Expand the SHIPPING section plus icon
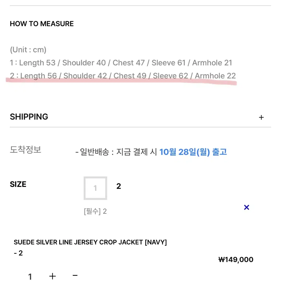281x281 pixels. click(261, 117)
